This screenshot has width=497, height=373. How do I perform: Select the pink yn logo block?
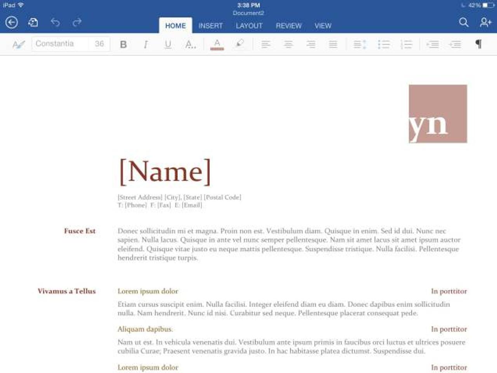(x=438, y=114)
